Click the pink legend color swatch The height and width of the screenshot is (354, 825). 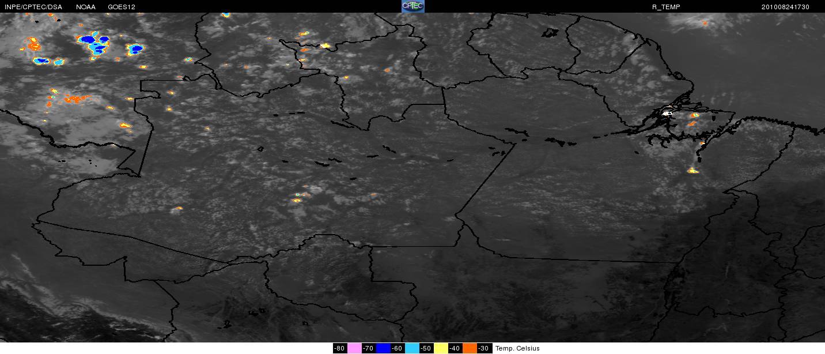[354, 348]
